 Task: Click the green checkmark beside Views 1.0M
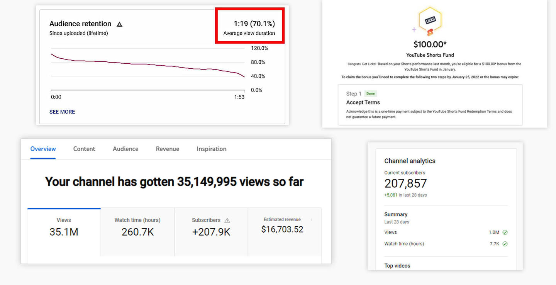click(505, 232)
